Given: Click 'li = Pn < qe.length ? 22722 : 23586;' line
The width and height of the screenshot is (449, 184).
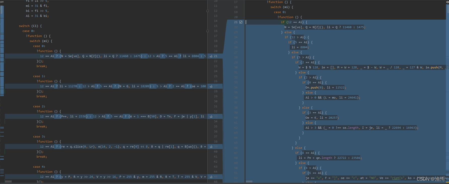Looking at the screenshot, I should (330, 158).
